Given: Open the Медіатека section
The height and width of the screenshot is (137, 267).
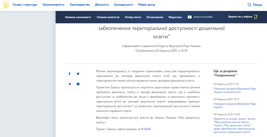Looking at the screenshot, I should point(175,17).
